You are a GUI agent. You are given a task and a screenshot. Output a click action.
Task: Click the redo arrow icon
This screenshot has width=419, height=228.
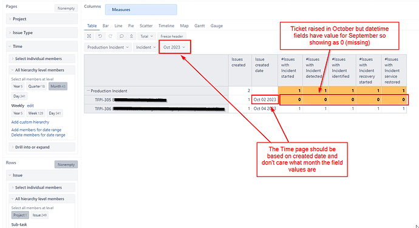[111, 36]
